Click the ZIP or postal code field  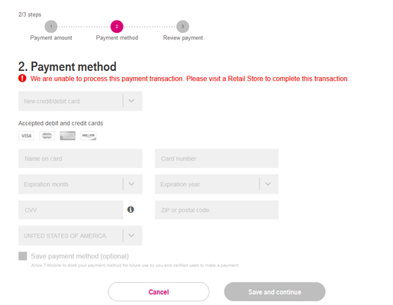tap(217, 210)
